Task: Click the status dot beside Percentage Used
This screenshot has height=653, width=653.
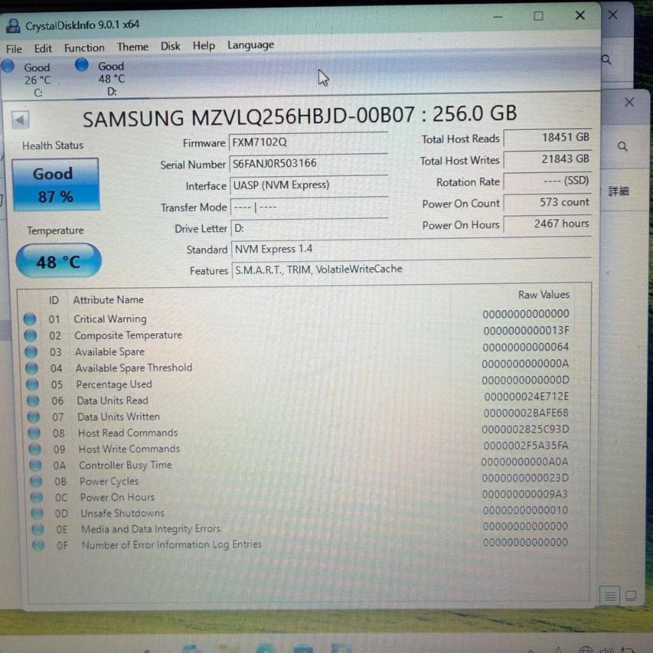Action: [30, 384]
